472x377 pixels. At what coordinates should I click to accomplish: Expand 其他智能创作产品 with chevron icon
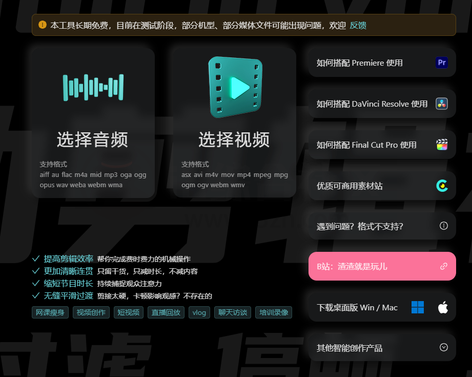(443, 347)
